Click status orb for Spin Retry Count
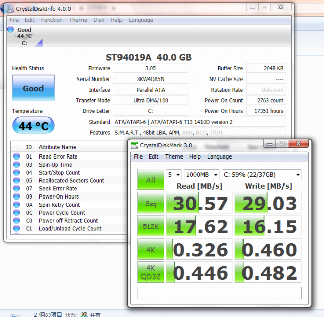Image resolution: width=324 pixels, height=317 pixels. click(x=17, y=205)
